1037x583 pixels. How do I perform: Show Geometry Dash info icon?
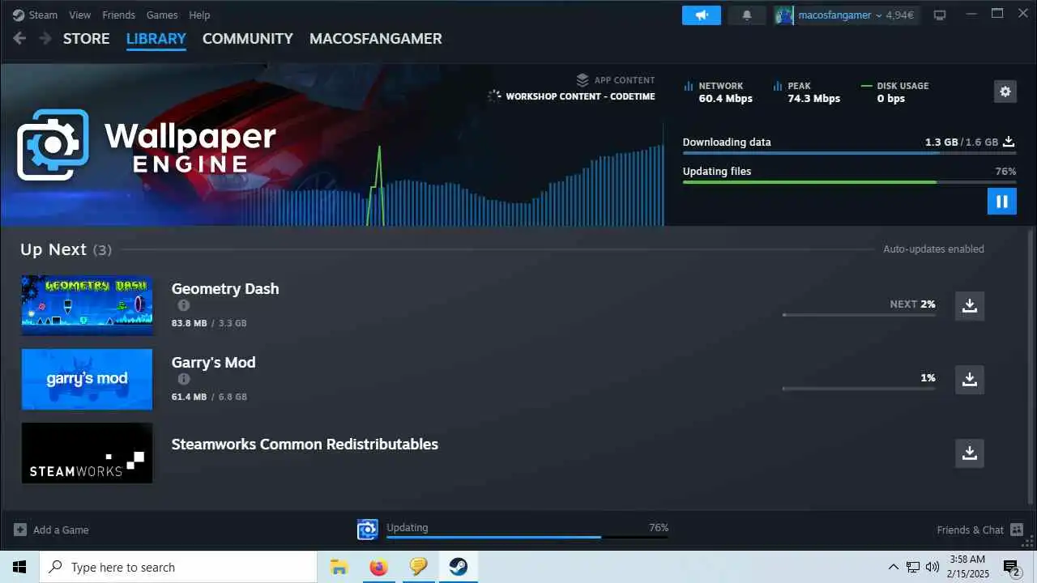click(184, 305)
